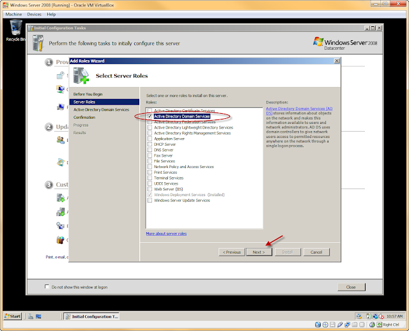This screenshot has height=331, width=409.
Task: Open the Help menu
Action: point(51,14)
